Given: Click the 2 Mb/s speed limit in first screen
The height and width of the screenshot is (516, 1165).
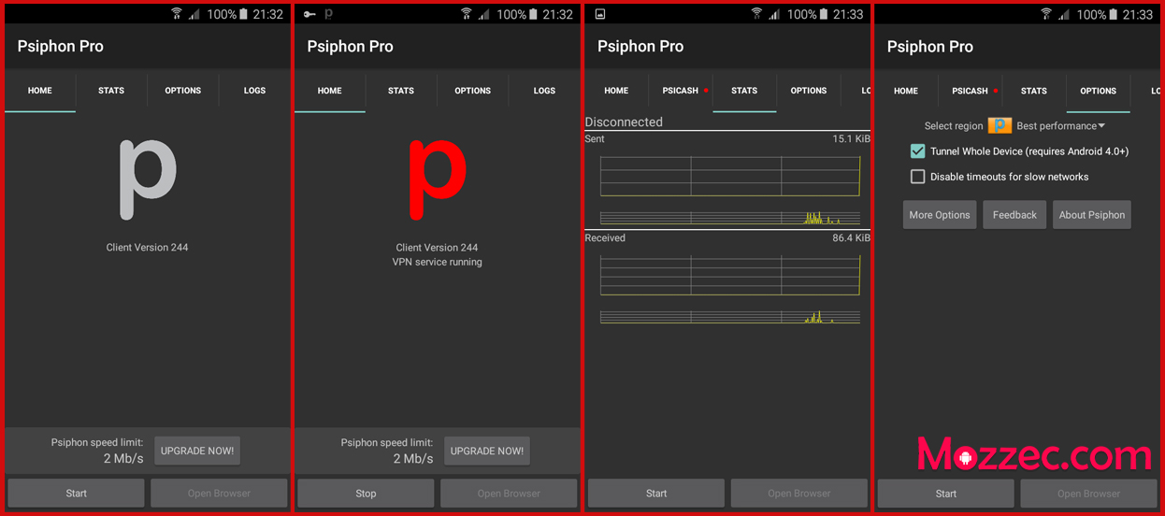Looking at the screenshot, I should [x=123, y=459].
